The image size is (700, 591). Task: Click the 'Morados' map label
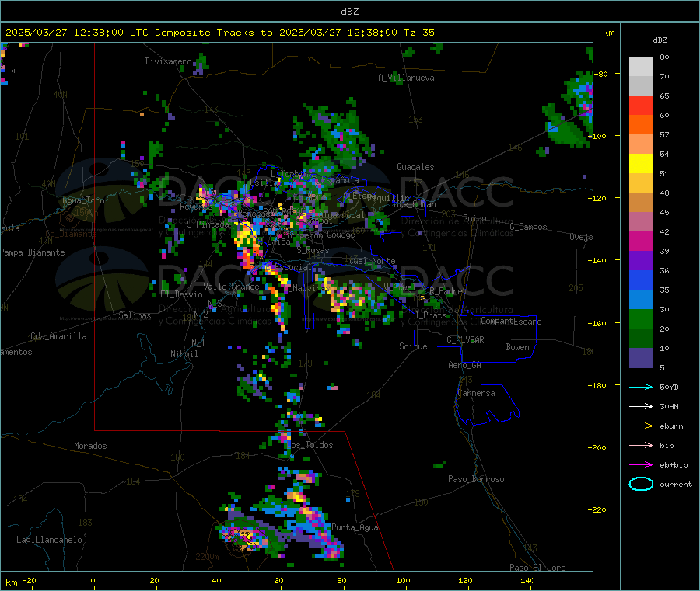click(x=90, y=446)
